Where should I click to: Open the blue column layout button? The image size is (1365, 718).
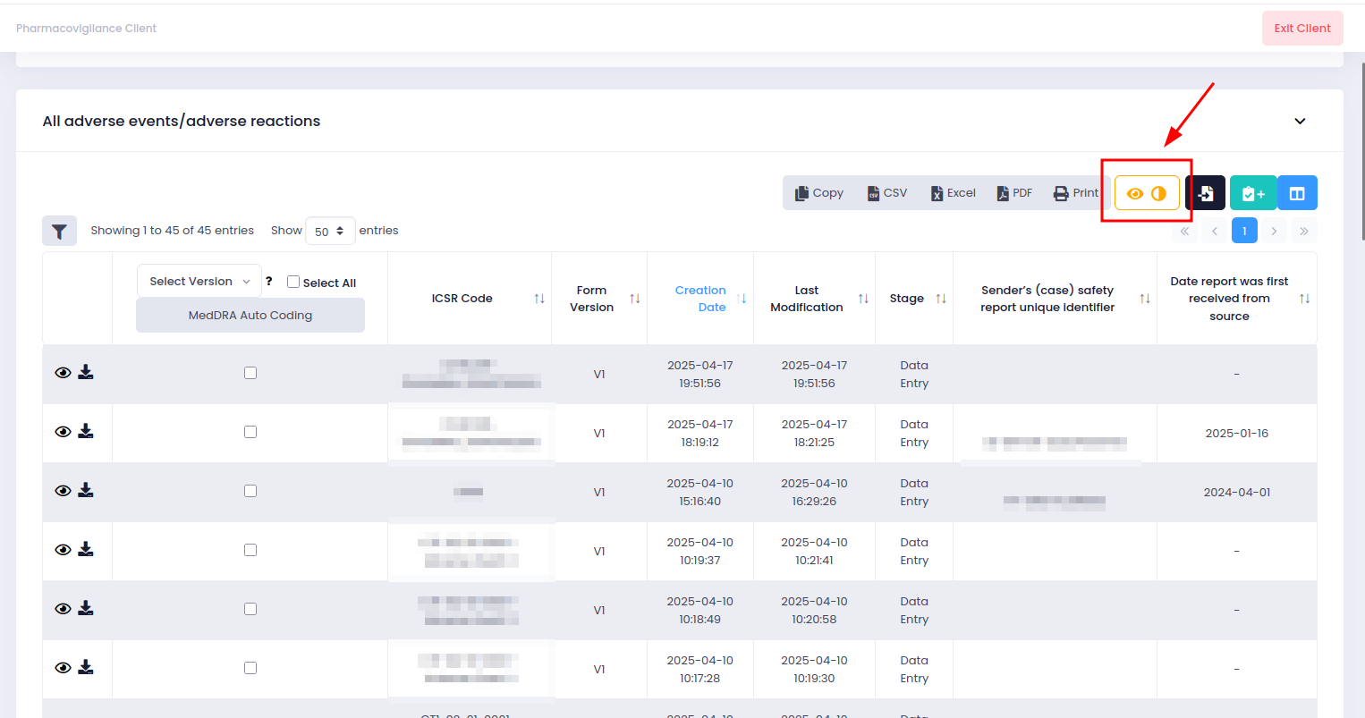click(x=1297, y=193)
